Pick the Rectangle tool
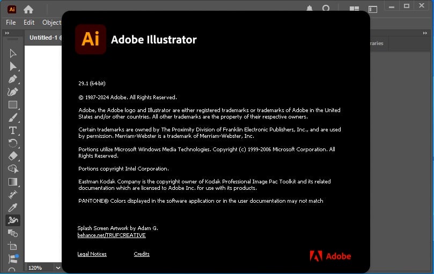Image resolution: width=434 pixels, height=274 pixels. [13, 105]
